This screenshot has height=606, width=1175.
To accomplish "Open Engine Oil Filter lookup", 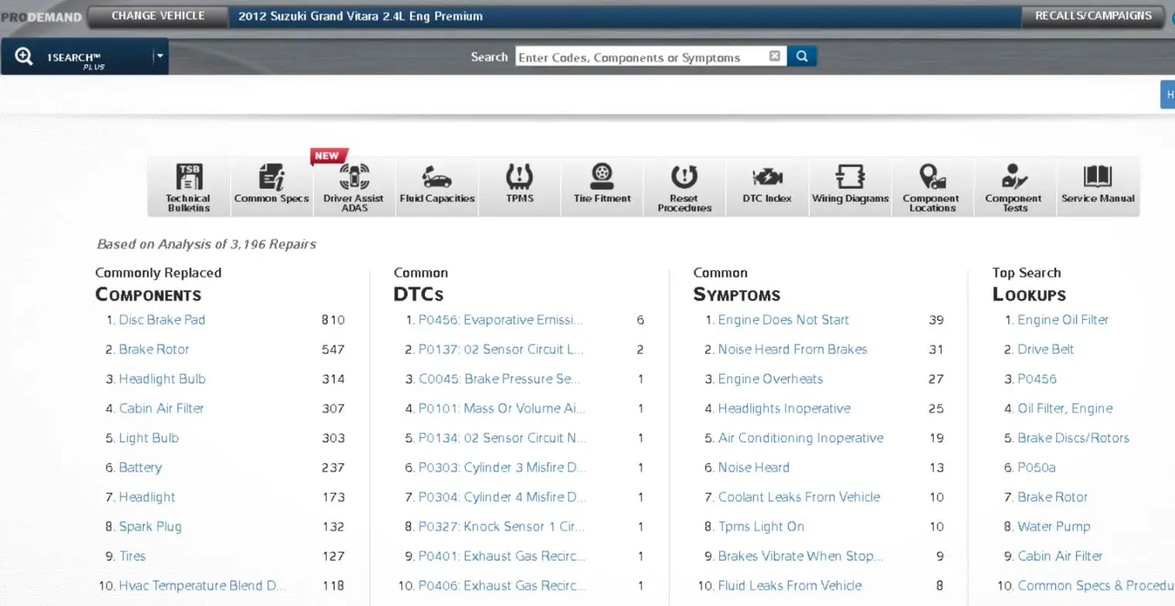I will 1063,320.
